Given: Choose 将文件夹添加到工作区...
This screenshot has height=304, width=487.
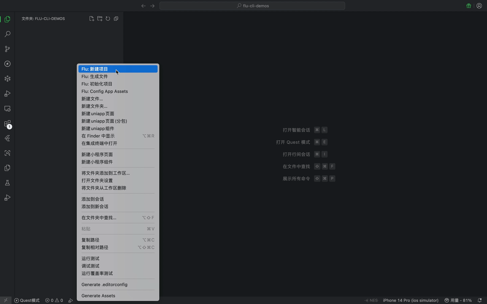Looking at the screenshot, I should point(118,173).
